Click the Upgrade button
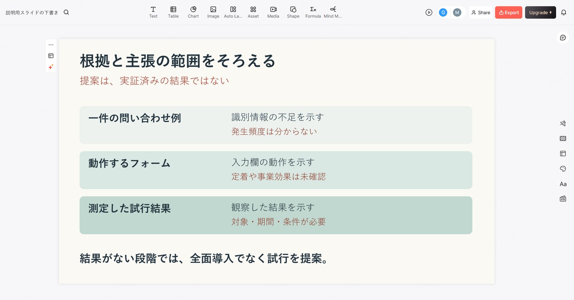The width and height of the screenshot is (574, 300). 540,12
